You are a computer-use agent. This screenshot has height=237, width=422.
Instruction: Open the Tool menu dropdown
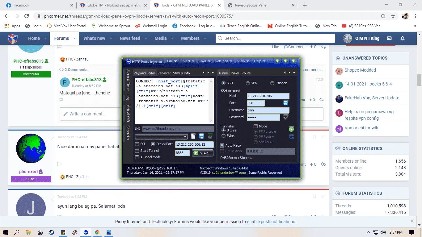pos(205,61)
